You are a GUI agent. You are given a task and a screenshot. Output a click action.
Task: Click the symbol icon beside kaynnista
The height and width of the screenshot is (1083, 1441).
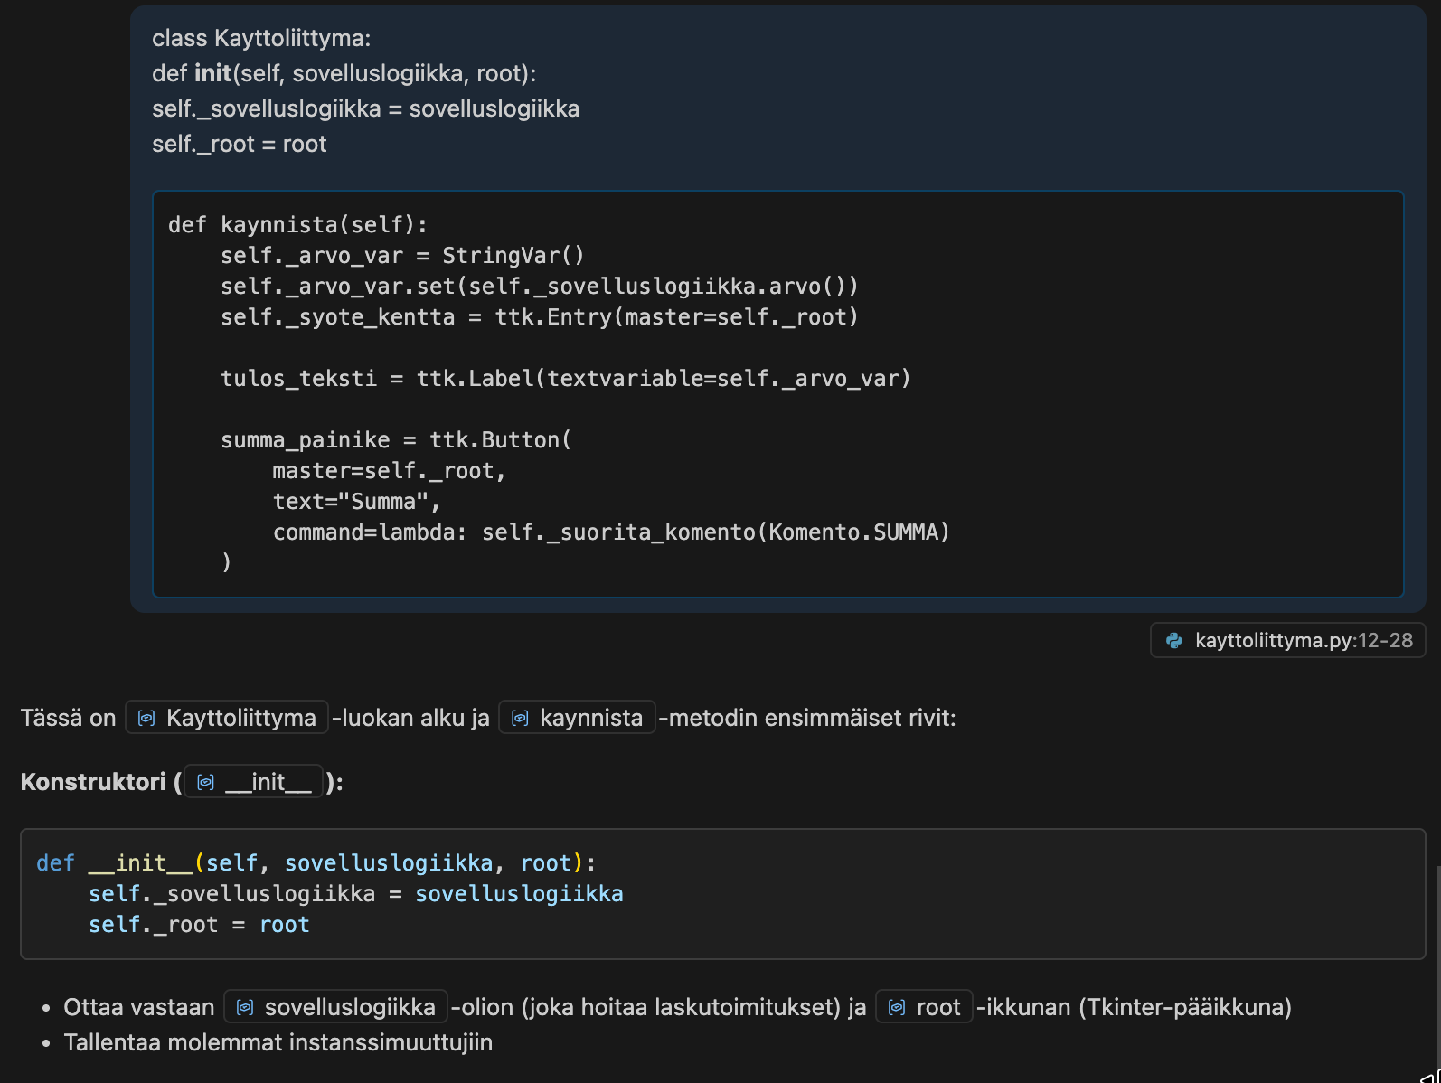click(x=520, y=719)
